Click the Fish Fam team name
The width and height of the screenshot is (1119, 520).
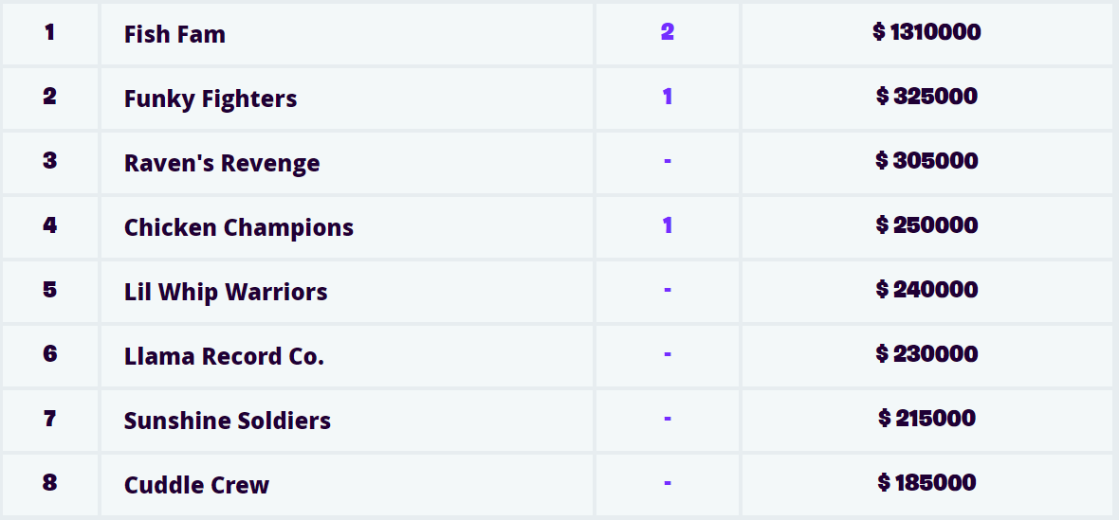pos(174,35)
